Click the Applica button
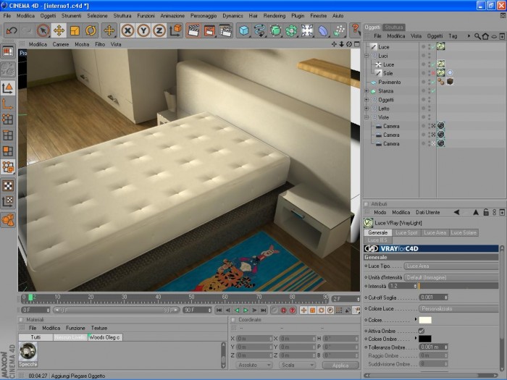 (340, 365)
